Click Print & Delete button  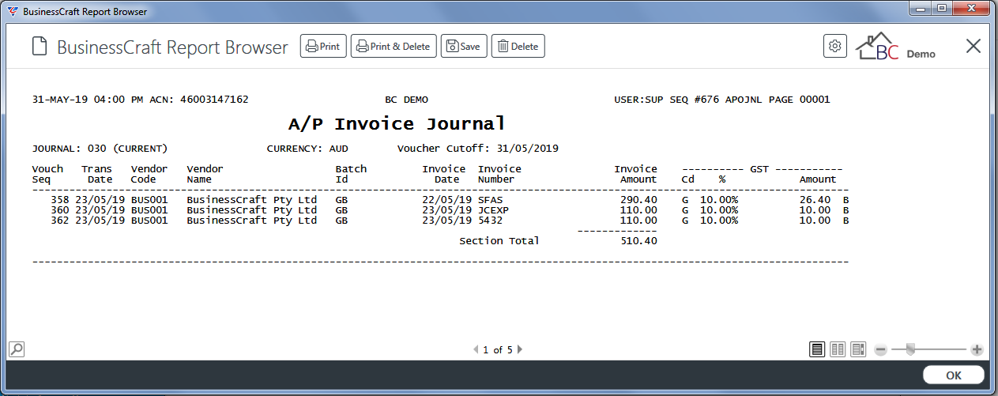click(394, 46)
